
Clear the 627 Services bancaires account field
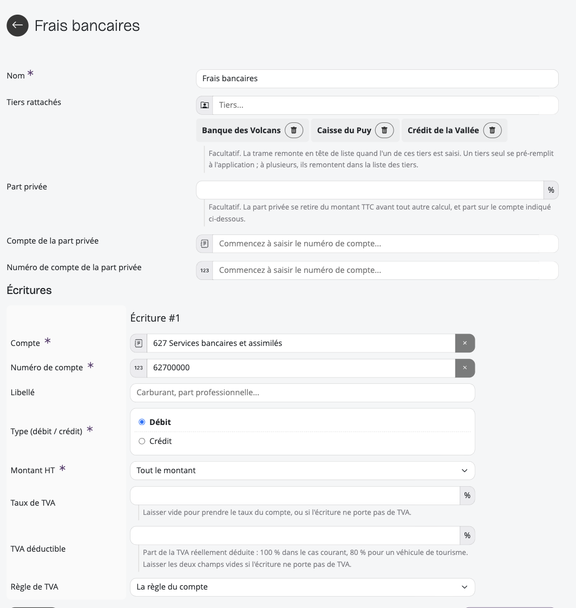pos(465,343)
